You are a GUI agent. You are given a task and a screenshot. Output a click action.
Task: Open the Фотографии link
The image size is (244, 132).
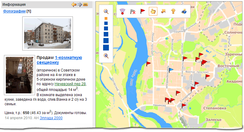click(14, 11)
